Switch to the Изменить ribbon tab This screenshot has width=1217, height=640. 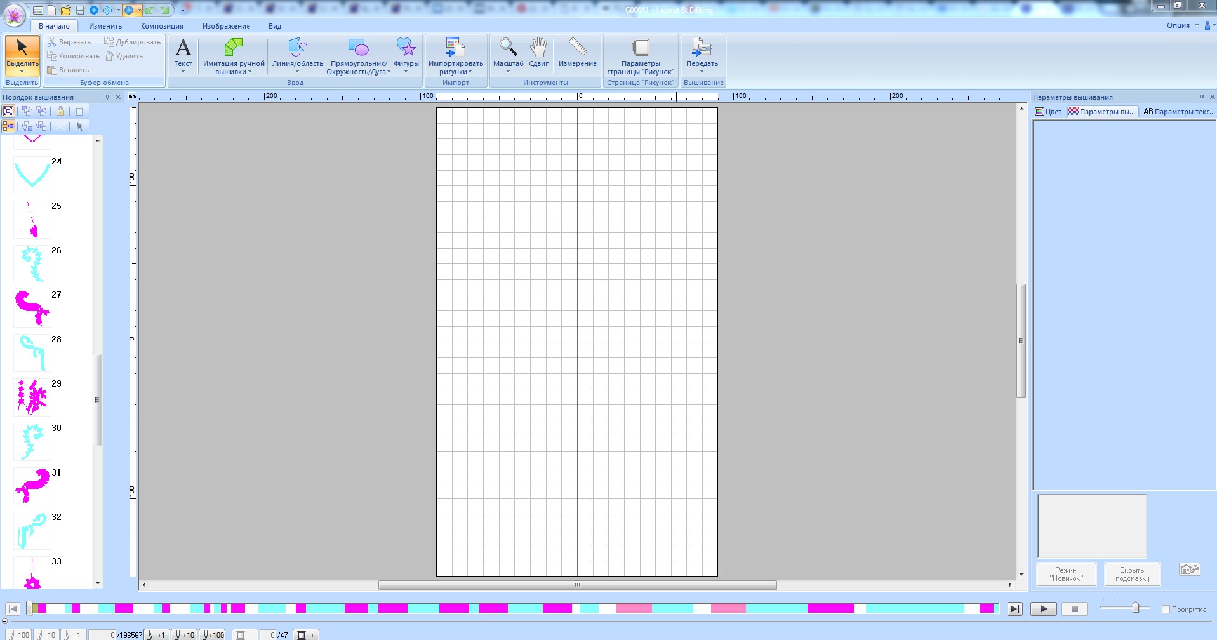click(x=105, y=26)
